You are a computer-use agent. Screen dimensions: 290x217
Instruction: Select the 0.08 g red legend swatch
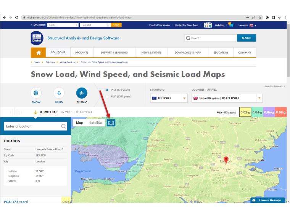281,112
